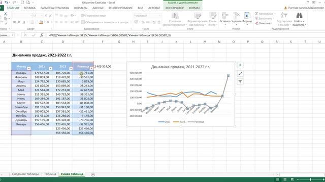
Task: Open the 2022 column filter dropdown
Action: [x=71, y=68]
